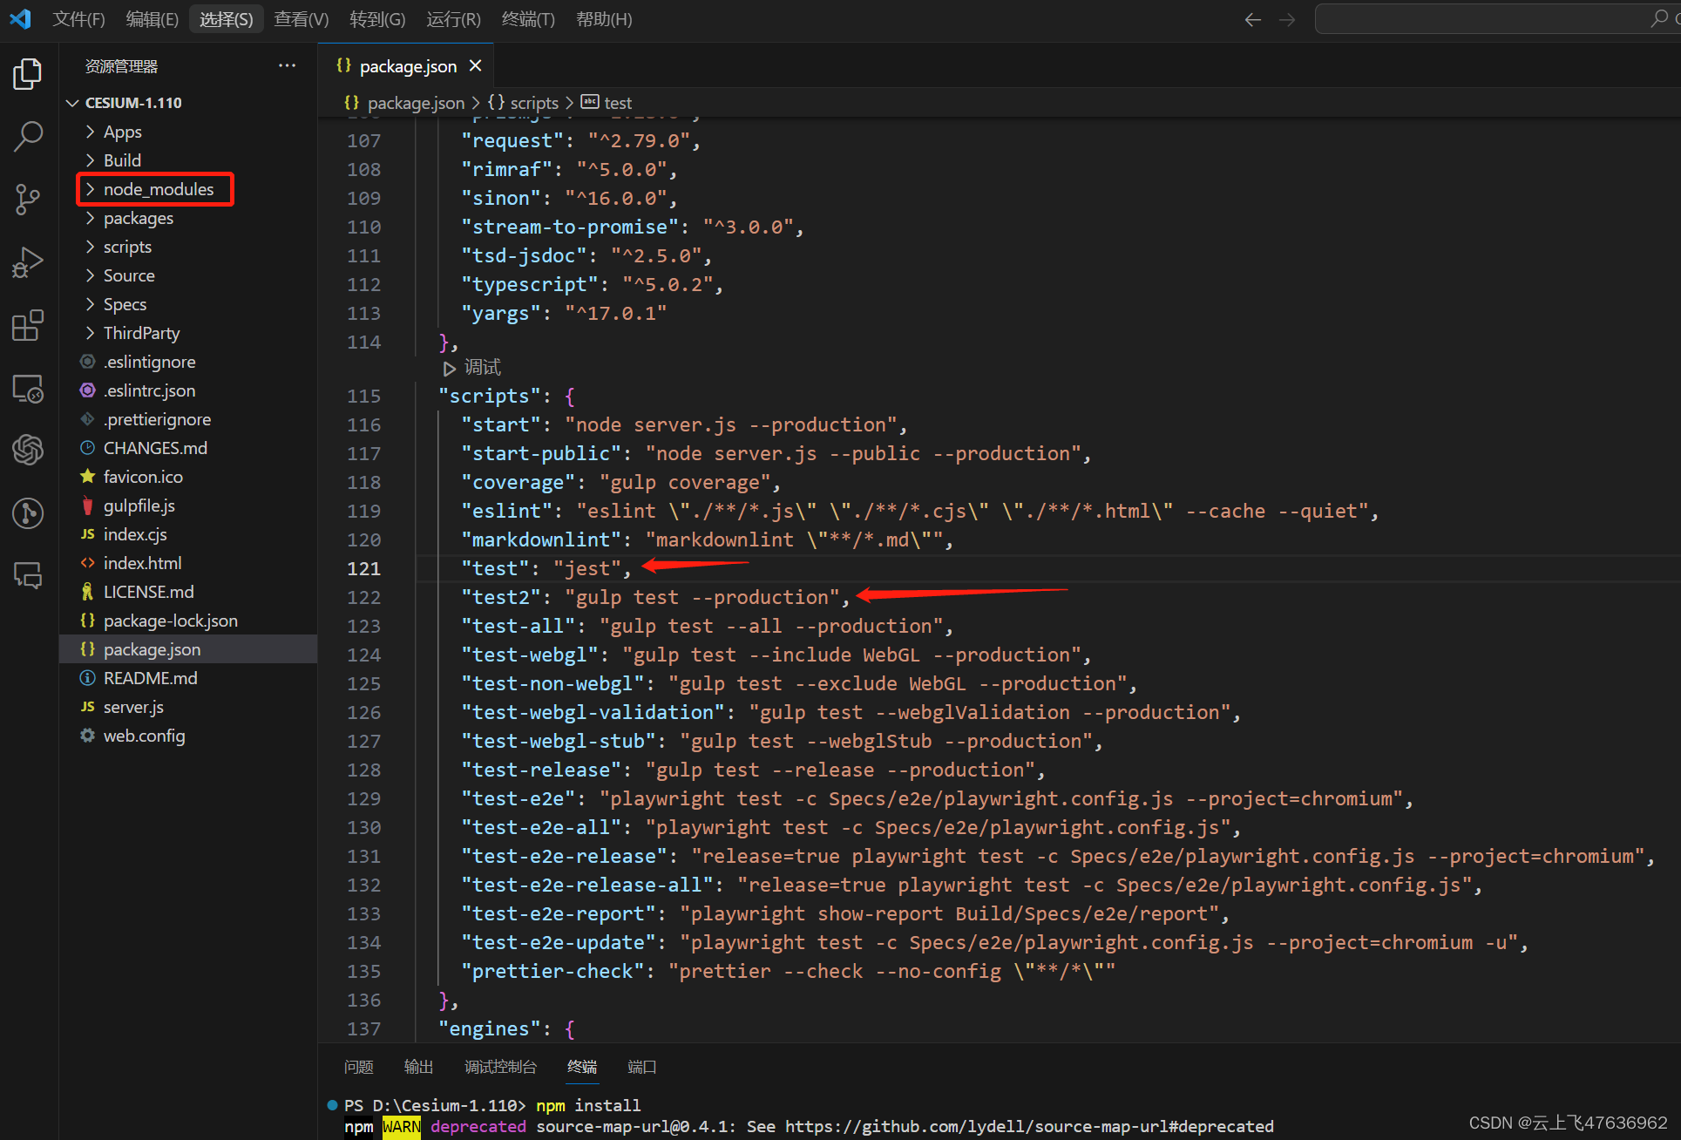This screenshot has height=1140, width=1681.
Task: Open the ChatGPT extension icon
Action: 28,450
